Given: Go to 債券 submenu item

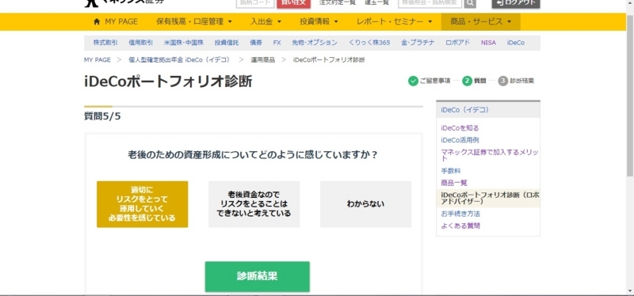Looking at the screenshot, I should [255, 43].
